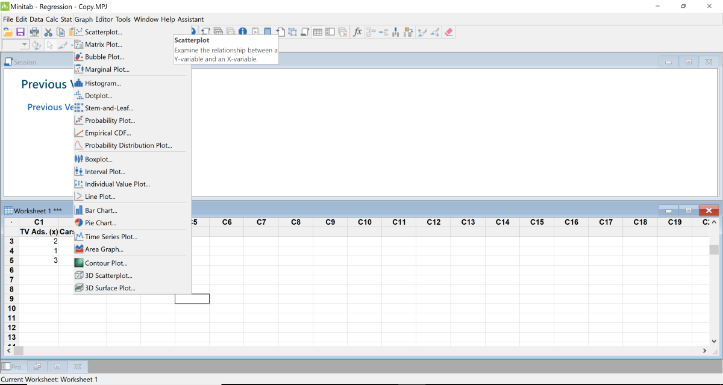Open a saved project using the folder icon

7,31
